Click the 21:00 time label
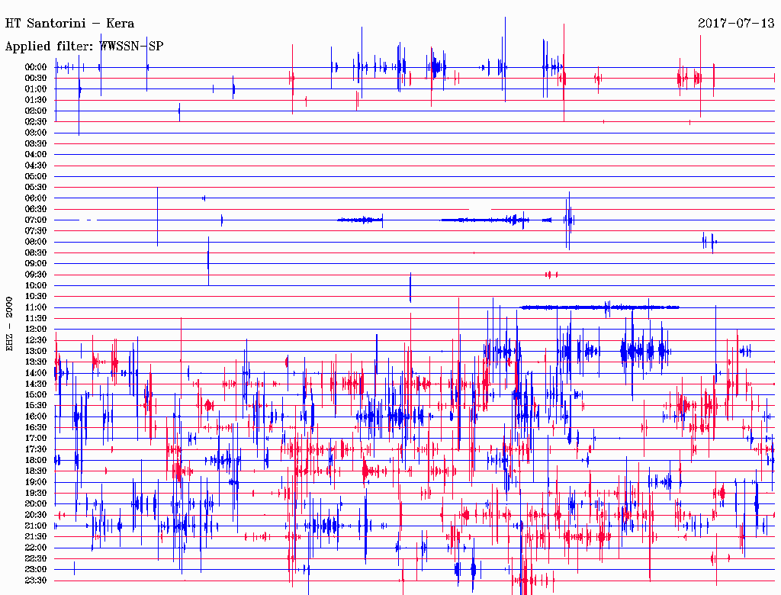This screenshot has width=781, height=595. pyautogui.click(x=35, y=526)
